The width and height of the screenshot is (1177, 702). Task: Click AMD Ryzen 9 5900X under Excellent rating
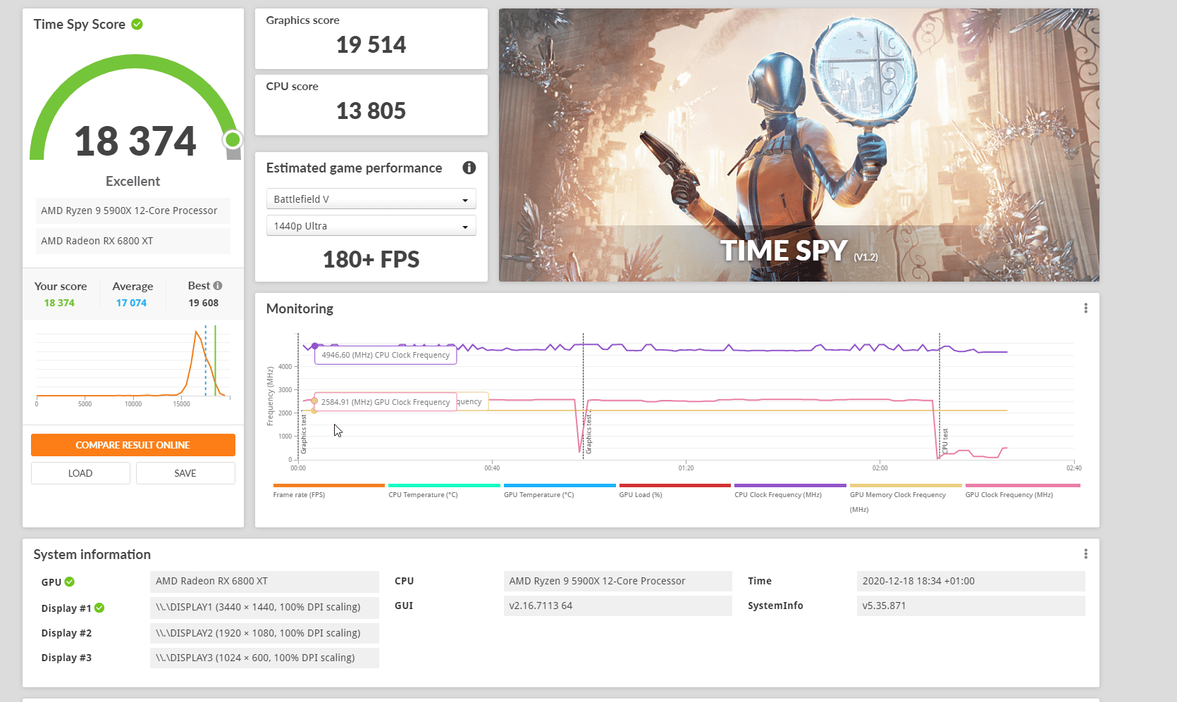click(x=133, y=211)
